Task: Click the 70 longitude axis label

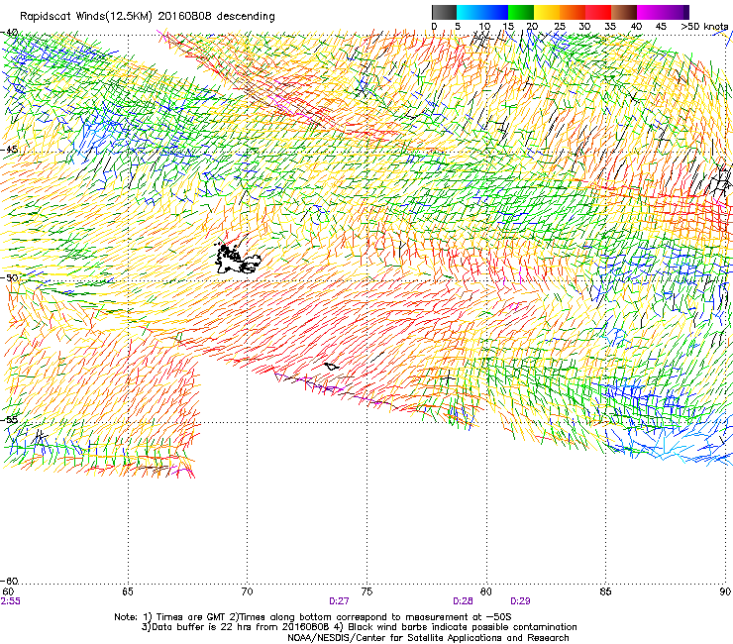Action: pyautogui.click(x=247, y=591)
